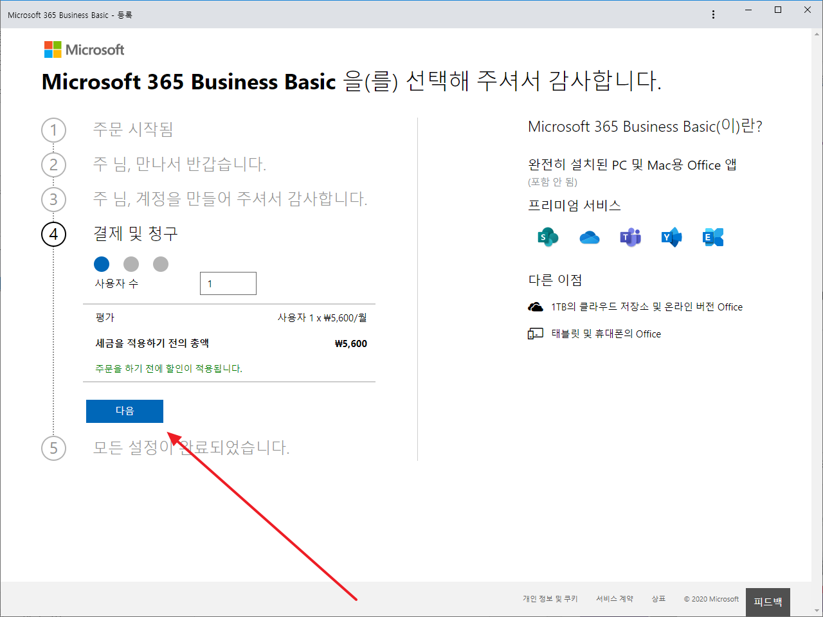
Task: Select step 3 number circle
Action: click(54, 199)
